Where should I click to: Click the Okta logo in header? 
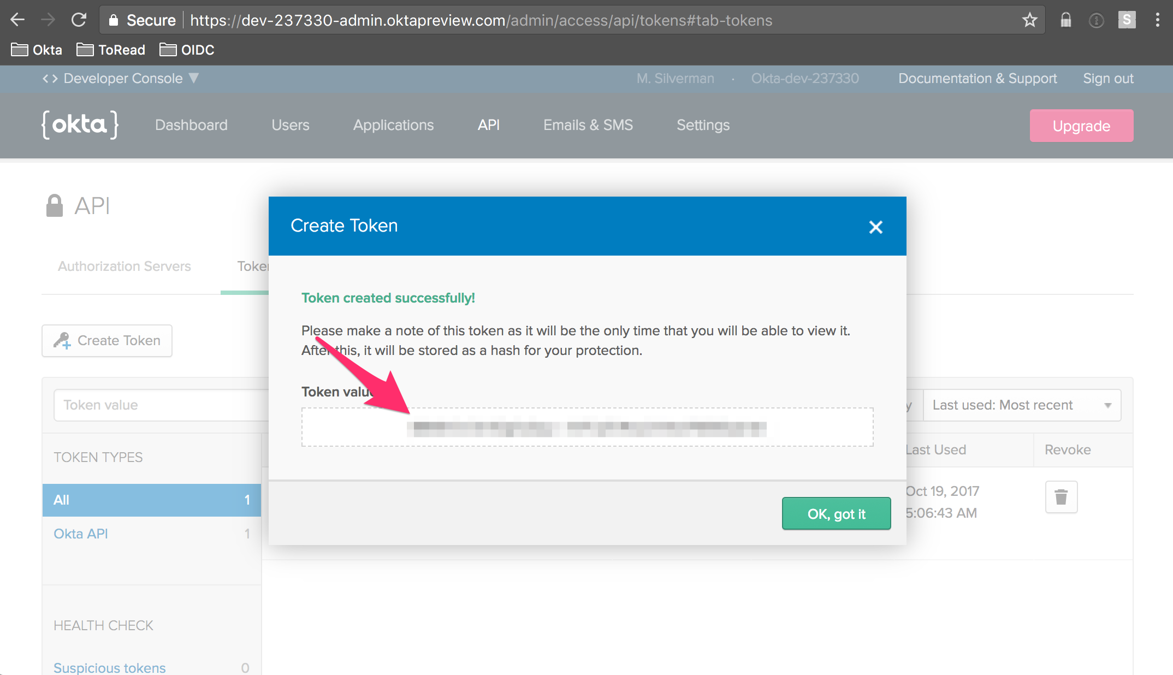tap(80, 125)
